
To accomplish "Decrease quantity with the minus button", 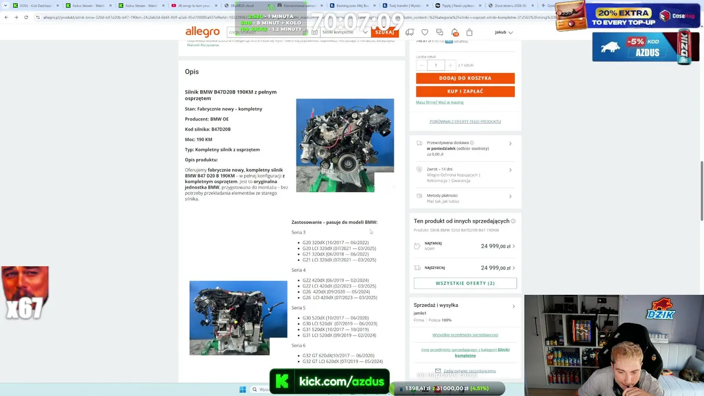I will [x=421, y=65].
